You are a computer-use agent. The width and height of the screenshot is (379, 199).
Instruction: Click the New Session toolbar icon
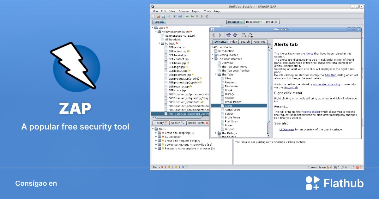point(153,16)
